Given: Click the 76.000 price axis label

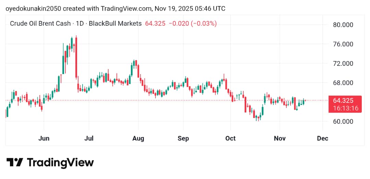Looking at the screenshot, I should [x=343, y=44].
